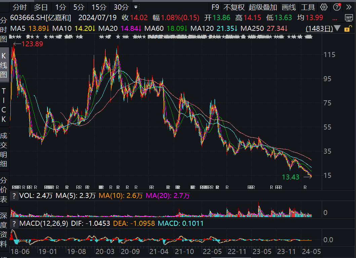The image size is (356, 258).
Task: Expand the timeframe dropdown arrow after 30分
Action: 136,7
